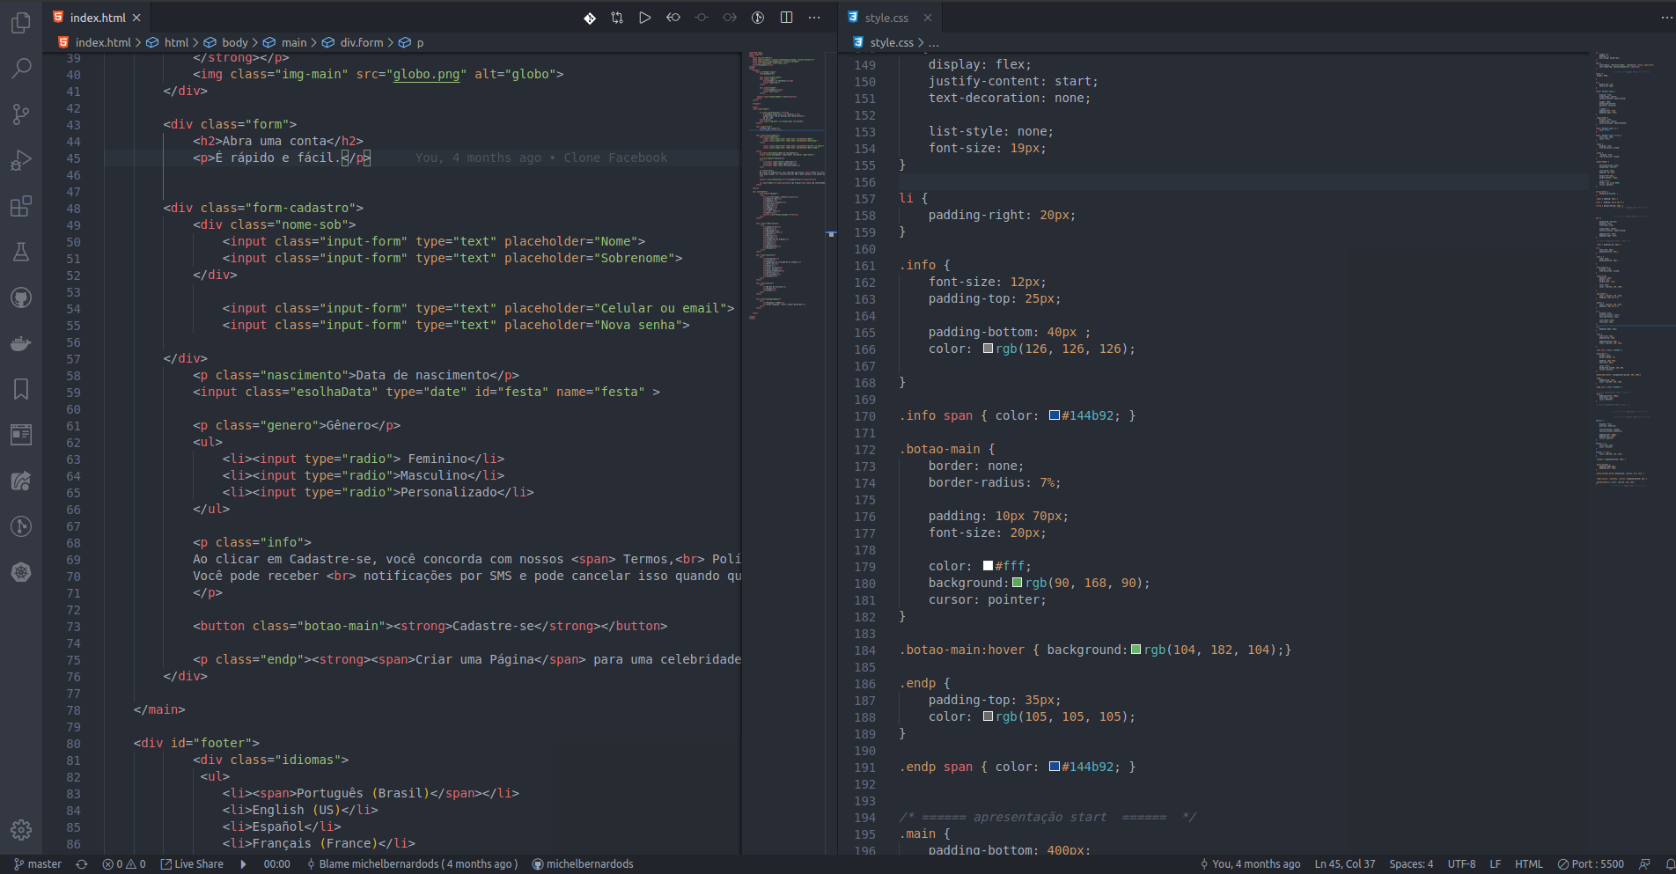This screenshot has height=874, width=1676.
Task: Open the Search view in activity bar
Action: pyautogui.click(x=21, y=69)
